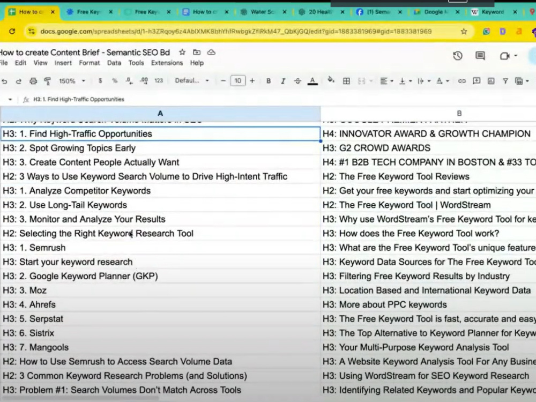
Task: Add a comment from the toolbar
Action: [476, 81]
